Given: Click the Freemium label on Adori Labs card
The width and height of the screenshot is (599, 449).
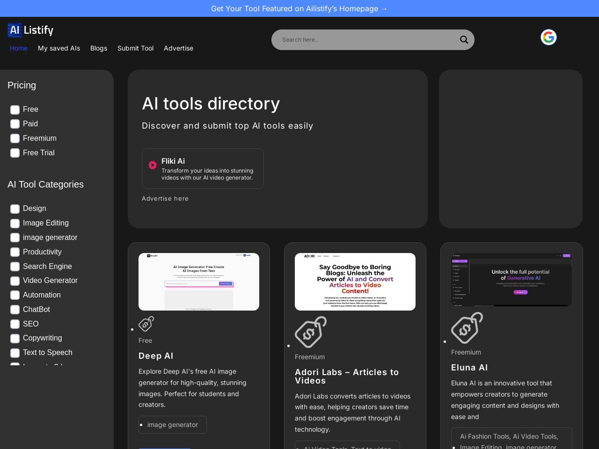Looking at the screenshot, I should 310,357.
